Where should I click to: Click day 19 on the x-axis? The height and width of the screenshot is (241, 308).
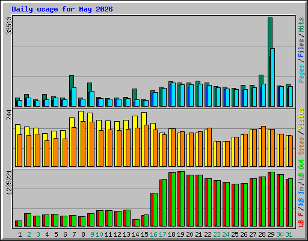(180, 234)
